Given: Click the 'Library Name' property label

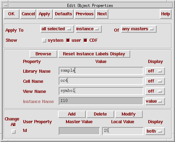Looking at the screenshot, I should [37, 71].
